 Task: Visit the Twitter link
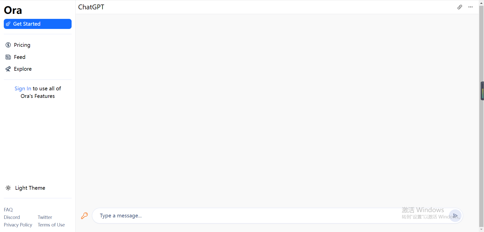(45, 217)
